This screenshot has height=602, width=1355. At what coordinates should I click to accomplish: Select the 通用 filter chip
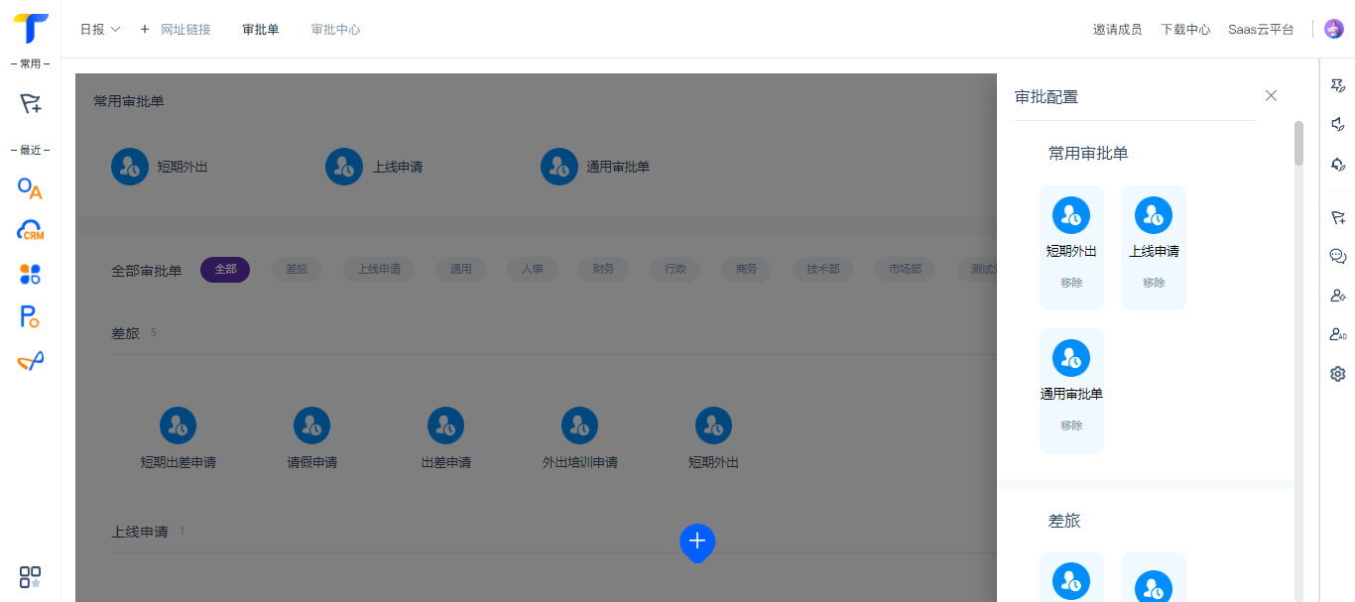pyautogui.click(x=461, y=270)
